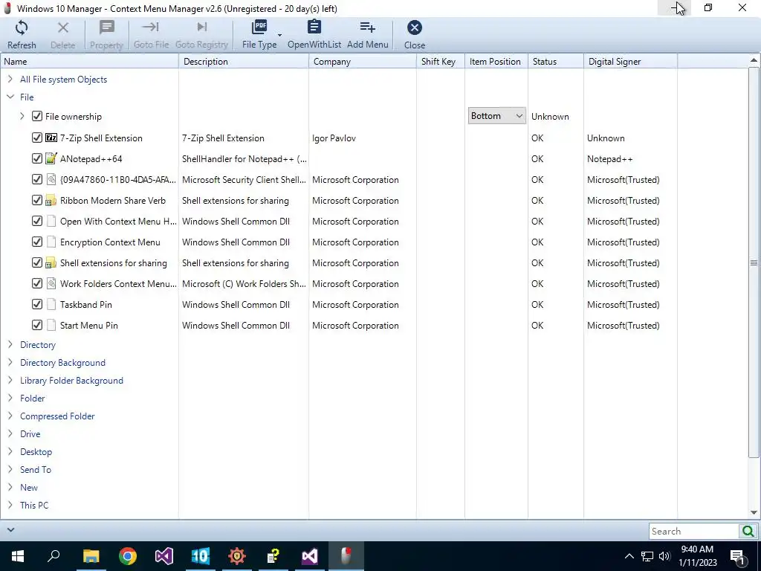Open the Bottom item position dropdown
This screenshot has width=761, height=571.
tap(496, 116)
